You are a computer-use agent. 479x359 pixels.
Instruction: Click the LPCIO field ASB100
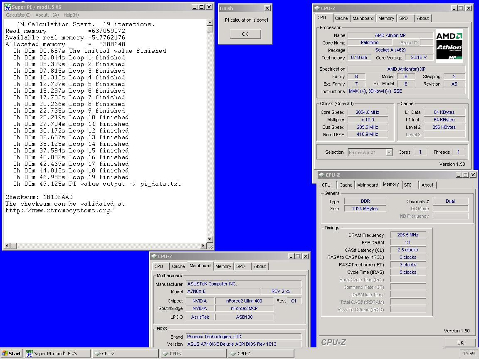[x=244, y=317]
